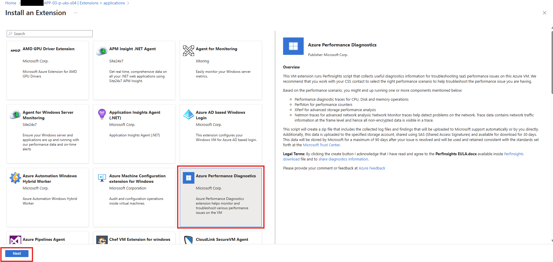
Task: Click the Next button
Action: coord(17,253)
